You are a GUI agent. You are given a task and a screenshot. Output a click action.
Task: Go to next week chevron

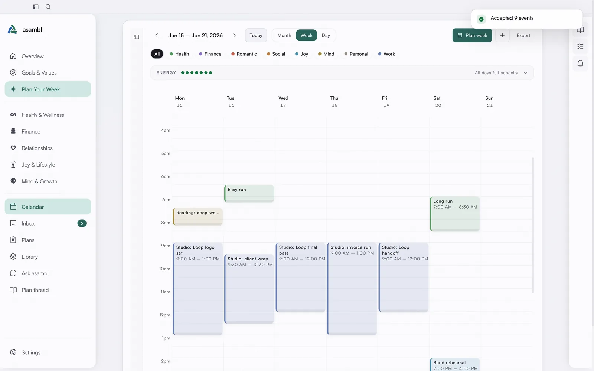(x=234, y=35)
